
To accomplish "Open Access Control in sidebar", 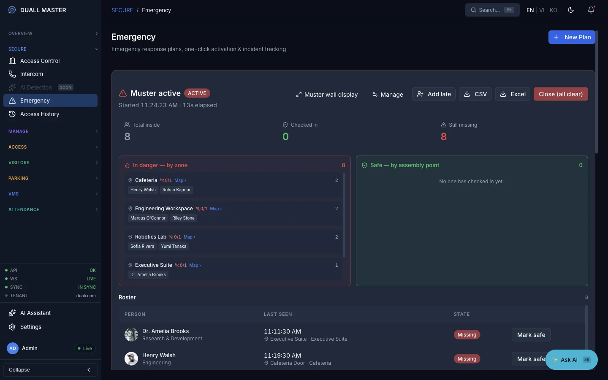I will [x=50, y=61].
